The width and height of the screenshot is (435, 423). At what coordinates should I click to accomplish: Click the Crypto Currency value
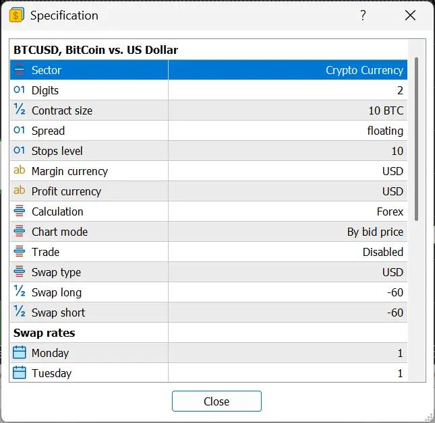(364, 70)
